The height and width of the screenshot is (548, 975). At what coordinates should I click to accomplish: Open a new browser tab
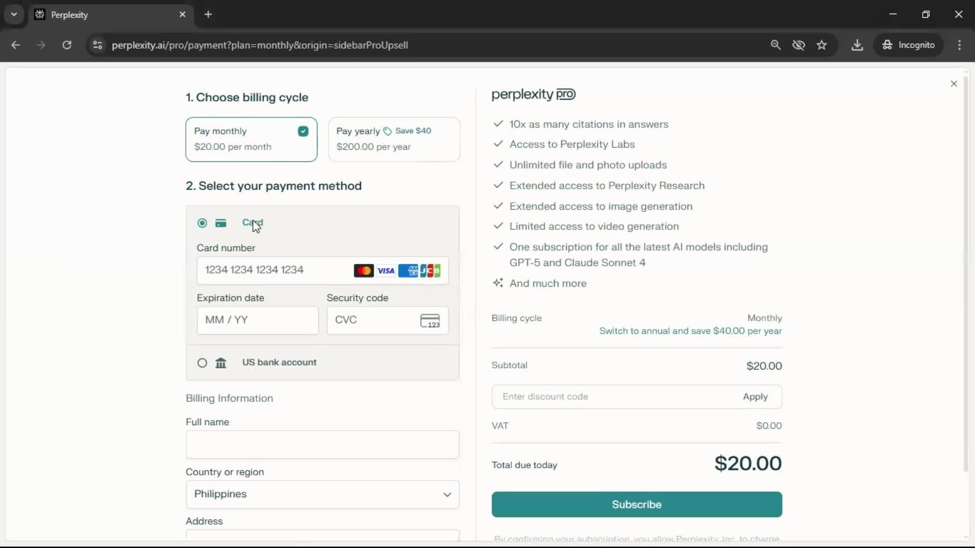208,14
